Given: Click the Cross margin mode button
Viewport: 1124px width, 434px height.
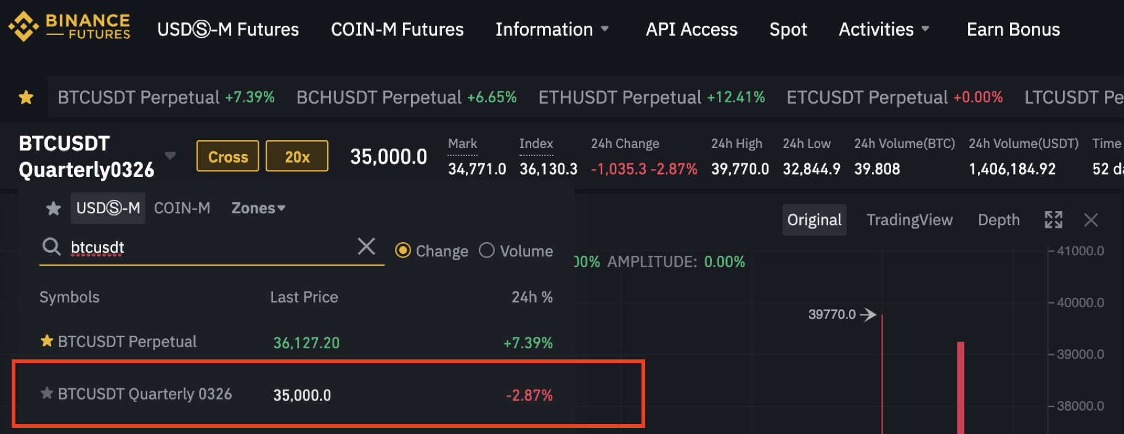Looking at the screenshot, I should (227, 156).
